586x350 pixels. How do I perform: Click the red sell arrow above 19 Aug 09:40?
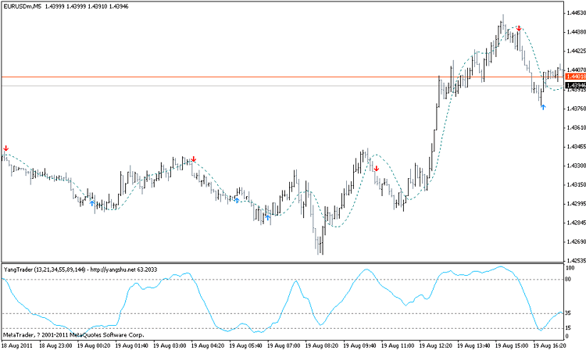tap(376, 168)
